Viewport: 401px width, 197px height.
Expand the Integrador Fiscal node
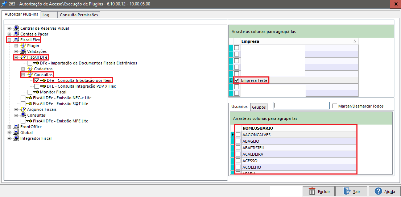point(9,138)
